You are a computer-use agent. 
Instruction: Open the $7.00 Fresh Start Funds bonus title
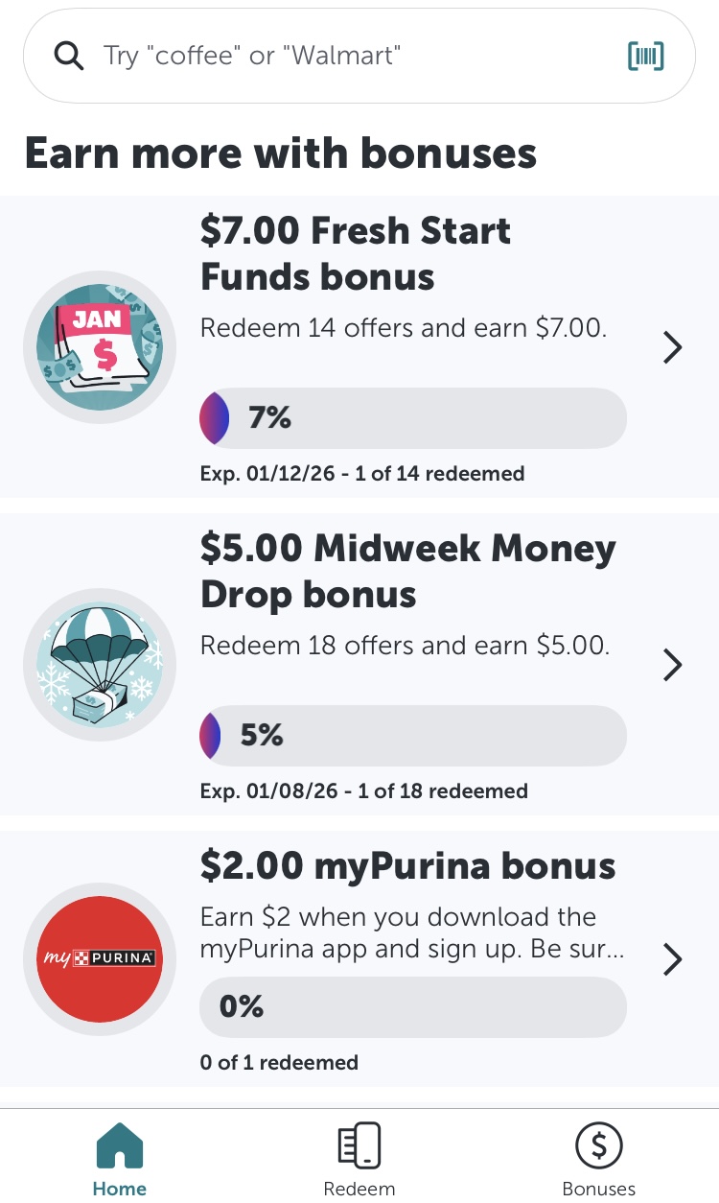[356, 254]
